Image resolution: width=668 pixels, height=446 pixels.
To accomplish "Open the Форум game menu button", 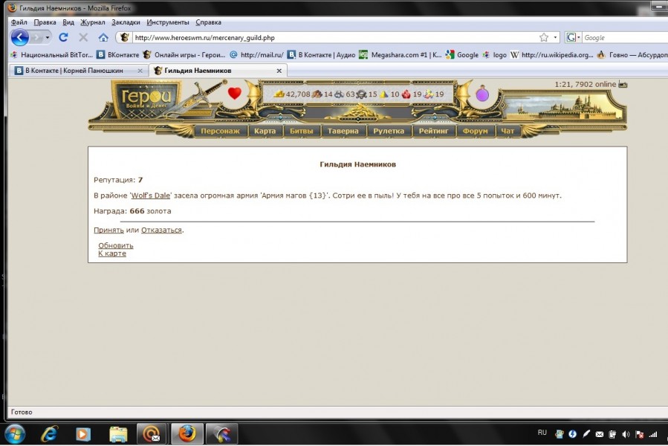I will 476,131.
